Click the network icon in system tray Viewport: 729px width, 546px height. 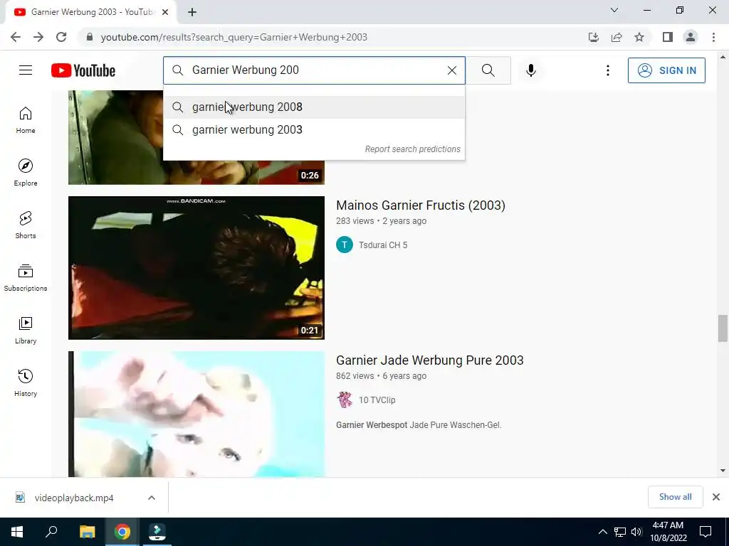point(620,532)
